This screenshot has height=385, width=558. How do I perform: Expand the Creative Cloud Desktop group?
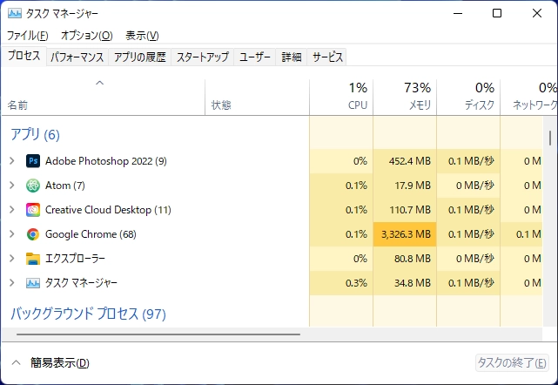11,210
